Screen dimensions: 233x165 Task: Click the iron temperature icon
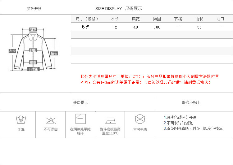click(110, 121)
